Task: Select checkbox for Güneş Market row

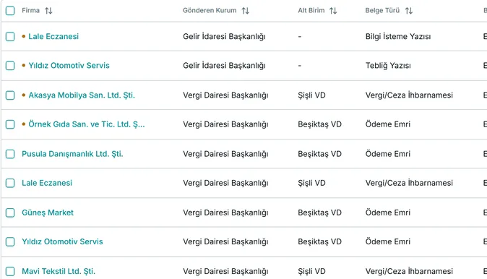Action: pos(10,213)
